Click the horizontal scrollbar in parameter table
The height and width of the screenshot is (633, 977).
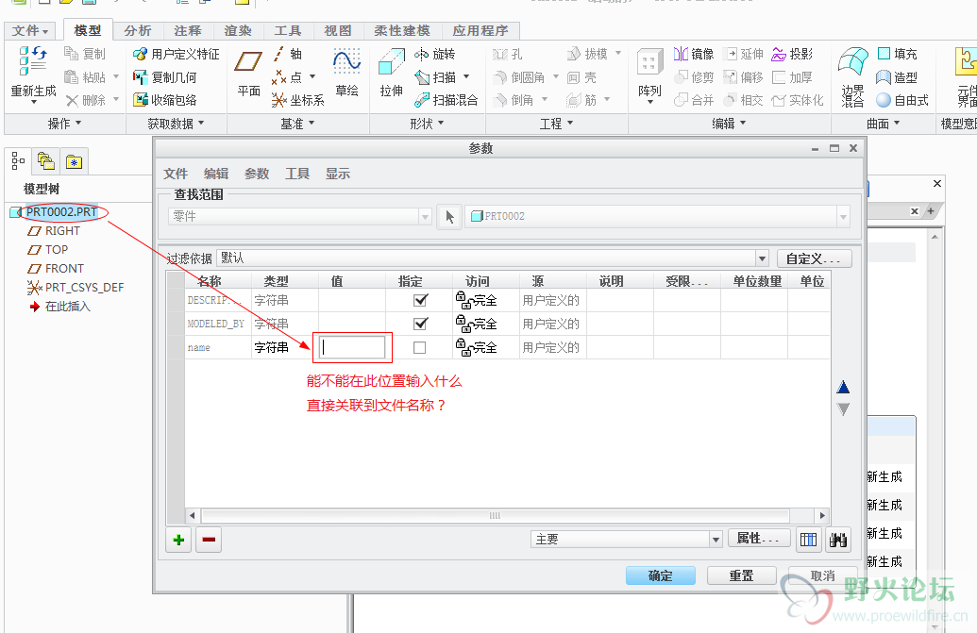tap(496, 515)
